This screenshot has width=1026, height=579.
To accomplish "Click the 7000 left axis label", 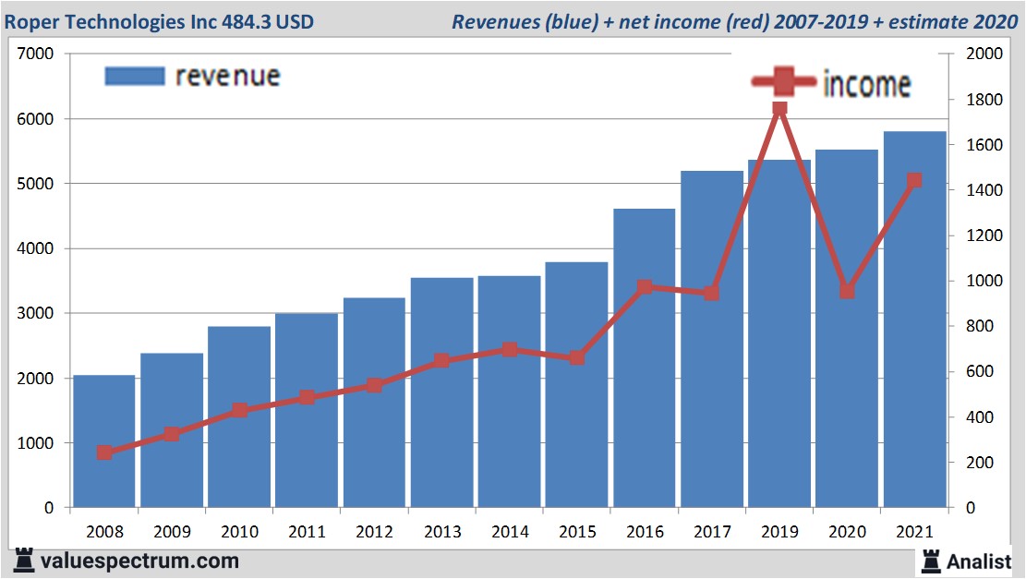I will click(x=36, y=54).
